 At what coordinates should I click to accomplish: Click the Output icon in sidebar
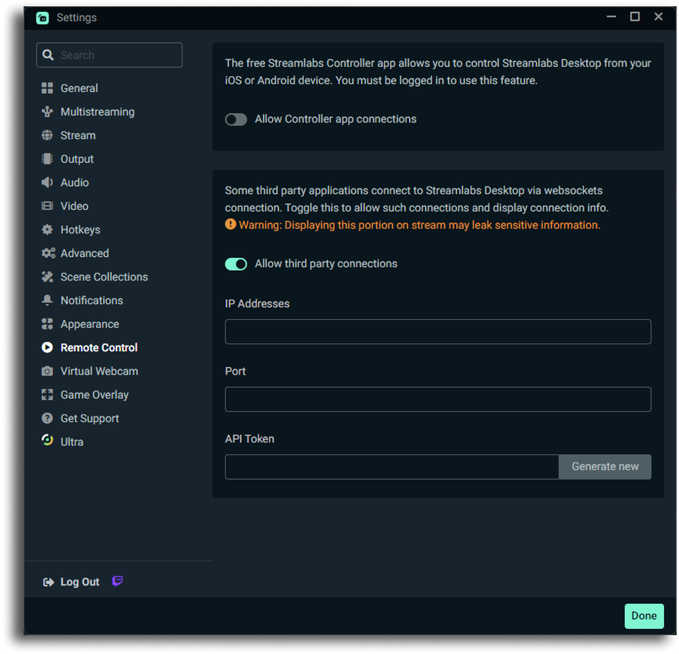[x=47, y=159]
